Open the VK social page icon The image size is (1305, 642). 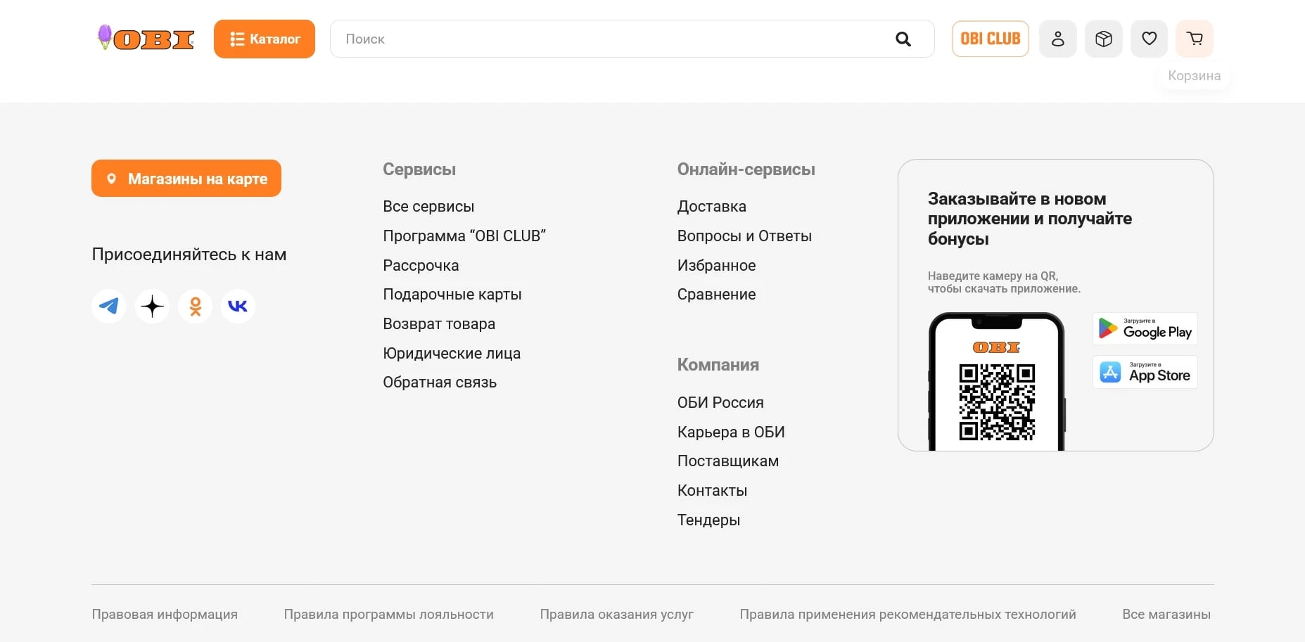point(238,306)
